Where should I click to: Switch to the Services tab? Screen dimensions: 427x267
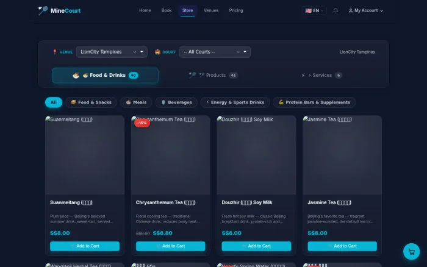[x=321, y=75]
